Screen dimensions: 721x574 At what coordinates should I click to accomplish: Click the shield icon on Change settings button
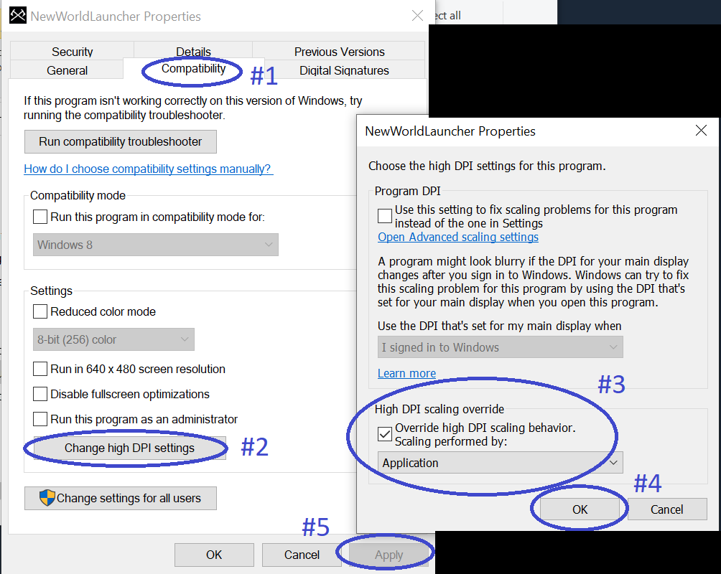coord(47,498)
